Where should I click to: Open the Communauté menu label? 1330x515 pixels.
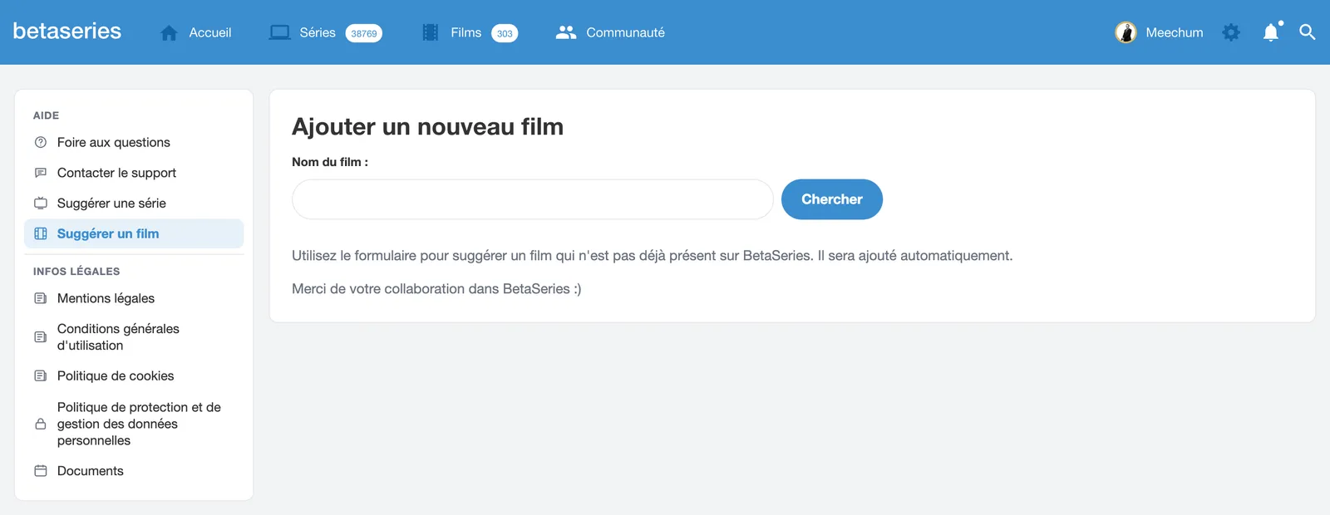click(x=626, y=32)
